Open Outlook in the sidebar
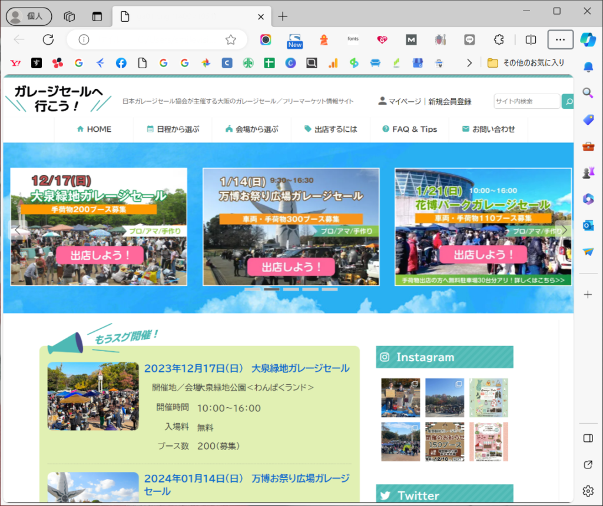This screenshot has width=603, height=506. pos(588,225)
